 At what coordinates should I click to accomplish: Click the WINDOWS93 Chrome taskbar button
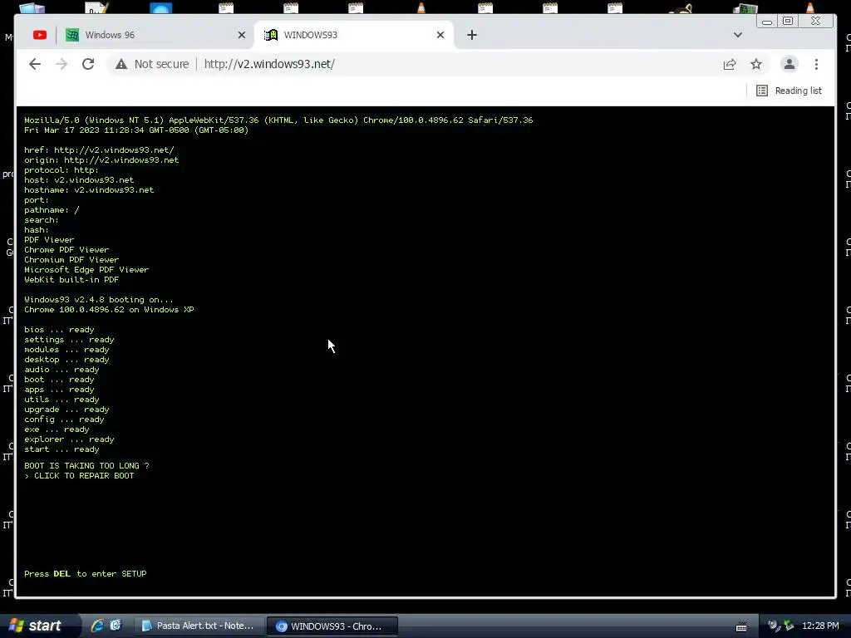click(x=332, y=626)
